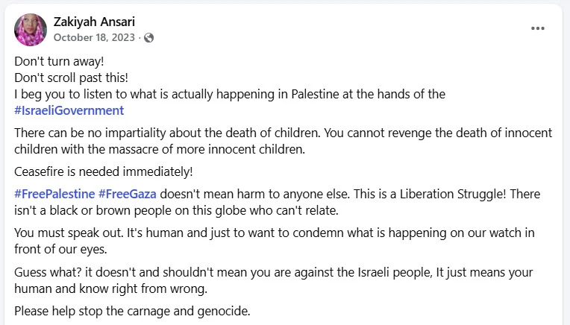Open Zakiyah Ansari's profile picture
The image size is (570, 325).
(31, 30)
